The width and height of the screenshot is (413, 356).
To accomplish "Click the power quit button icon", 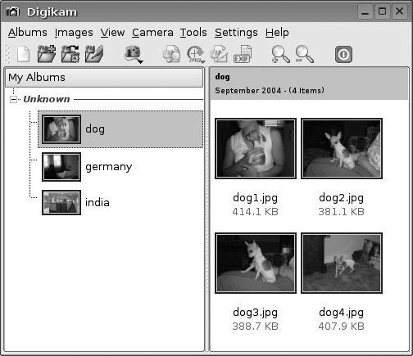I will tap(343, 54).
